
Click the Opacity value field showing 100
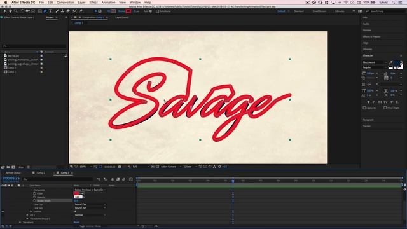point(78,197)
